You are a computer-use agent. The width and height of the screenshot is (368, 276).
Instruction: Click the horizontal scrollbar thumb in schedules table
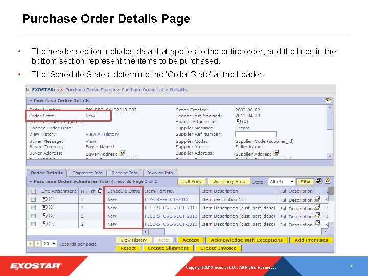(156, 232)
